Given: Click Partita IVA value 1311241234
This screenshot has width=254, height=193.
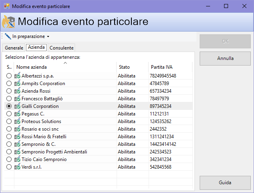Looking at the screenshot, I should (162, 137).
